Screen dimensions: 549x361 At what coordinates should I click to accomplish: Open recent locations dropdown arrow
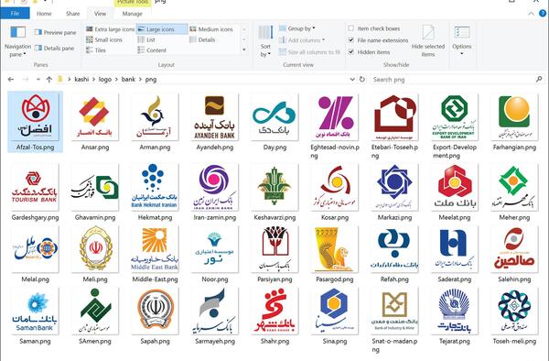(38, 80)
